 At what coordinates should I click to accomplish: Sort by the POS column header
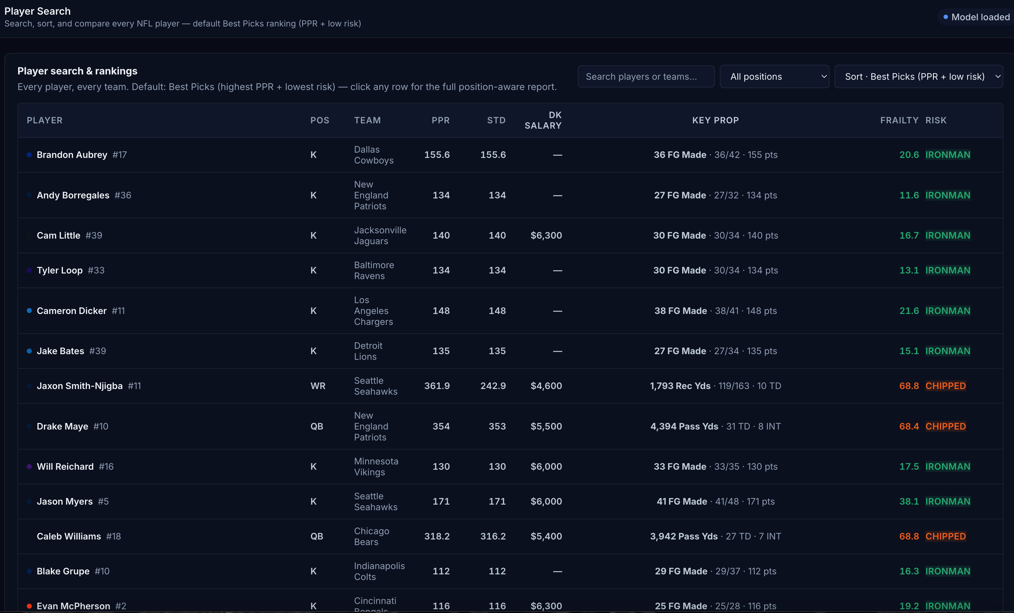(x=320, y=120)
